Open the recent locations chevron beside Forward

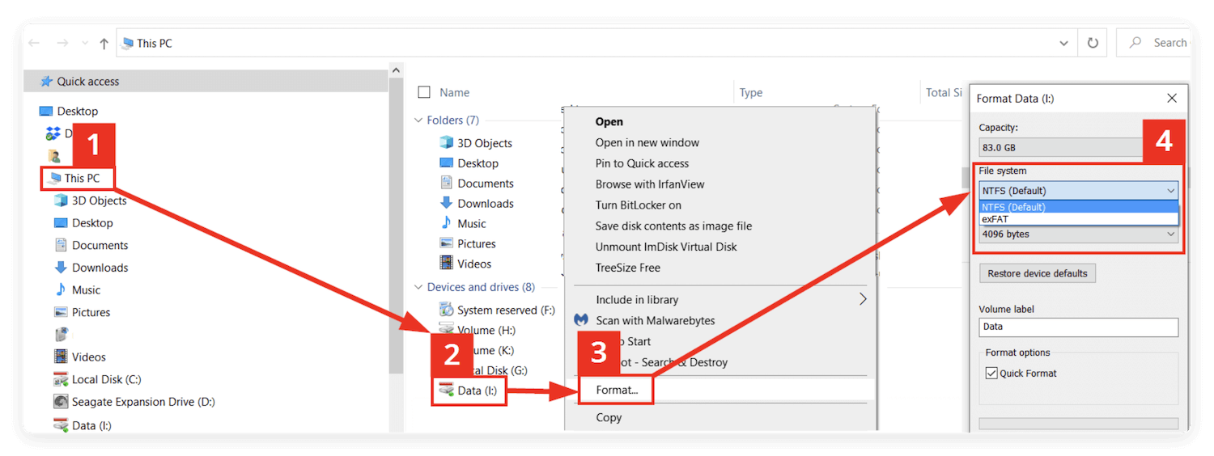tap(84, 44)
